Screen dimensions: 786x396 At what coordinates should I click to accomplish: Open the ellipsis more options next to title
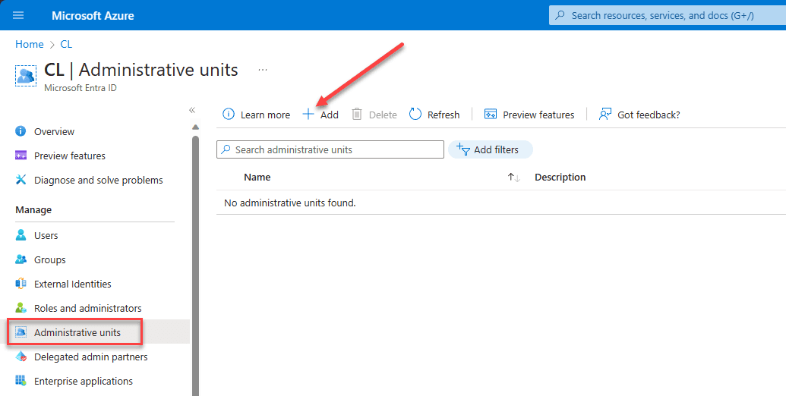click(x=263, y=70)
